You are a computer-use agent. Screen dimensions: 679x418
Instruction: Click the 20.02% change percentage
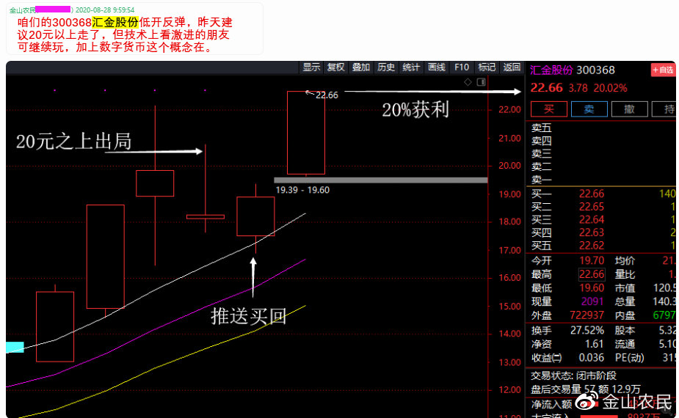(x=610, y=88)
